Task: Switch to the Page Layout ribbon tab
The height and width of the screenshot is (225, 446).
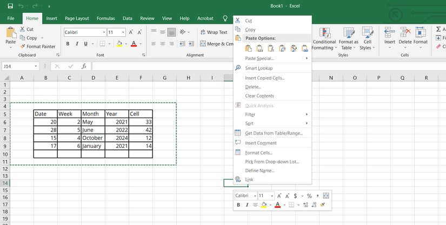Action: (77, 18)
